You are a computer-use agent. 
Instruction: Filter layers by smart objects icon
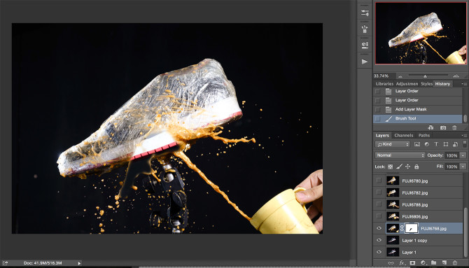(455, 144)
